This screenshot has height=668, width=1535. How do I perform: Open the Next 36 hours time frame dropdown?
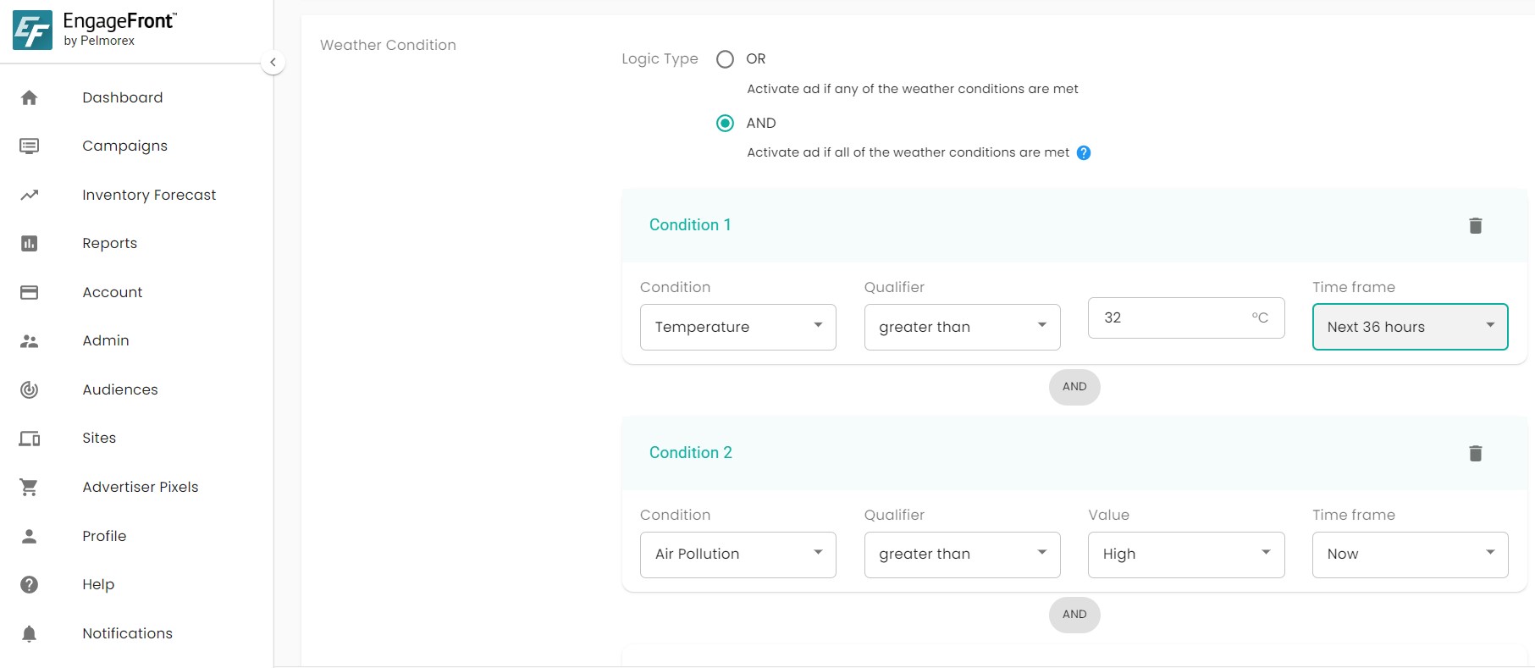pos(1410,327)
